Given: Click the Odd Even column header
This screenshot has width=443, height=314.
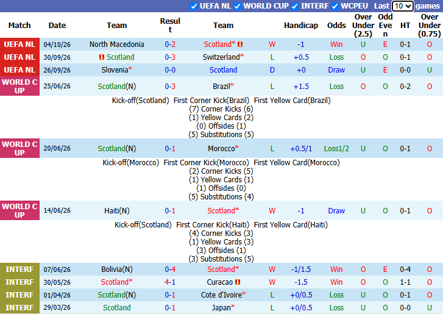Looking at the screenshot, I should [x=385, y=26].
